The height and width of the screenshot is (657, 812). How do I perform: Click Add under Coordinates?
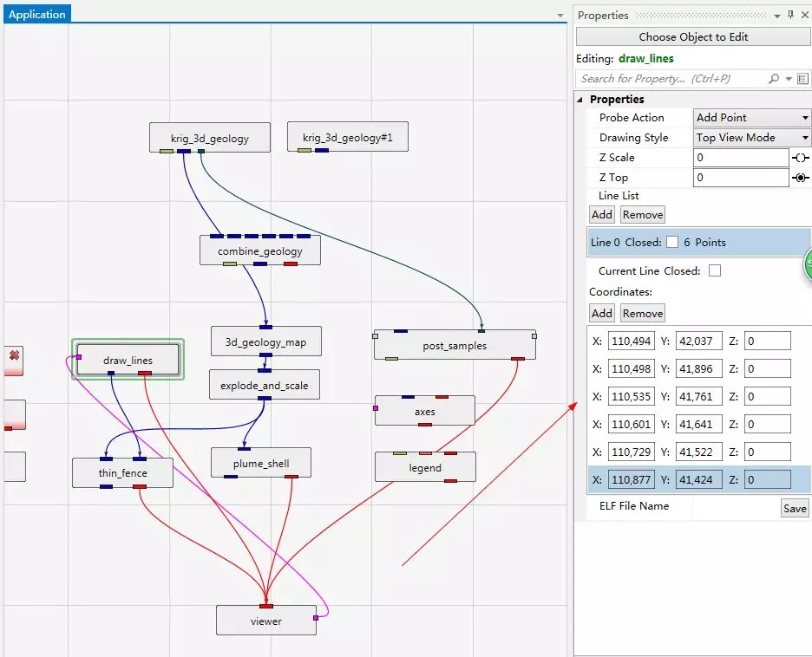pyautogui.click(x=602, y=314)
